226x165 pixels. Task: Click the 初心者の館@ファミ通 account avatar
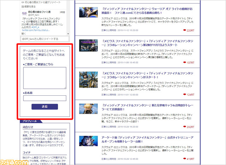(x=24, y=13)
